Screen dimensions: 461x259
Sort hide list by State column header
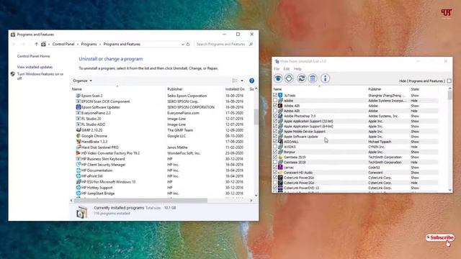tap(415, 89)
